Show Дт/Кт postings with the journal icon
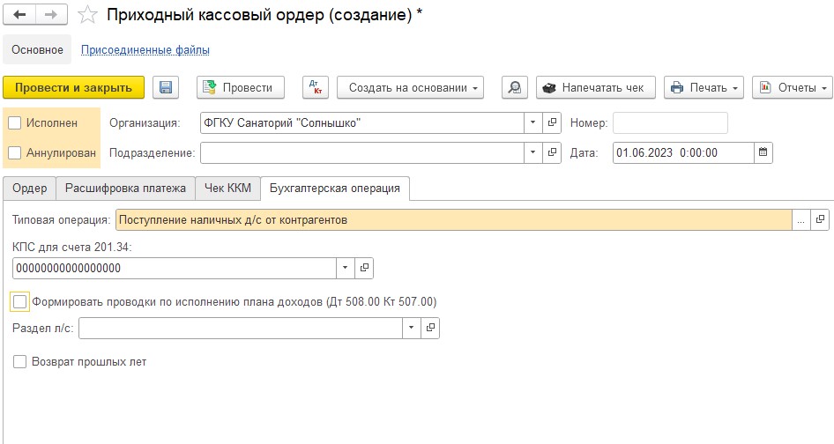The width and height of the screenshot is (834, 444). [316, 88]
